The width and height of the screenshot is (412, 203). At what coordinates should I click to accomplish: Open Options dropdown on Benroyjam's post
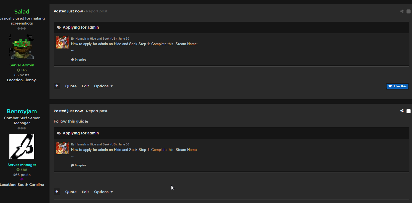pos(103,192)
